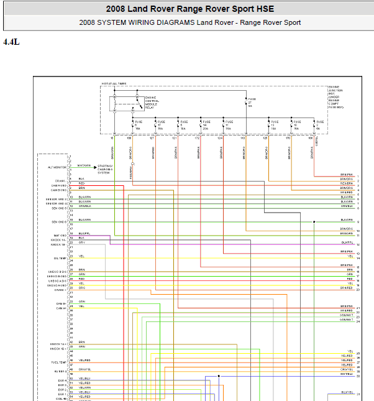Click the 'FUSE 14 20A' label
Image resolution: width=374 pixels, height=401 pixels.
coord(206,126)
